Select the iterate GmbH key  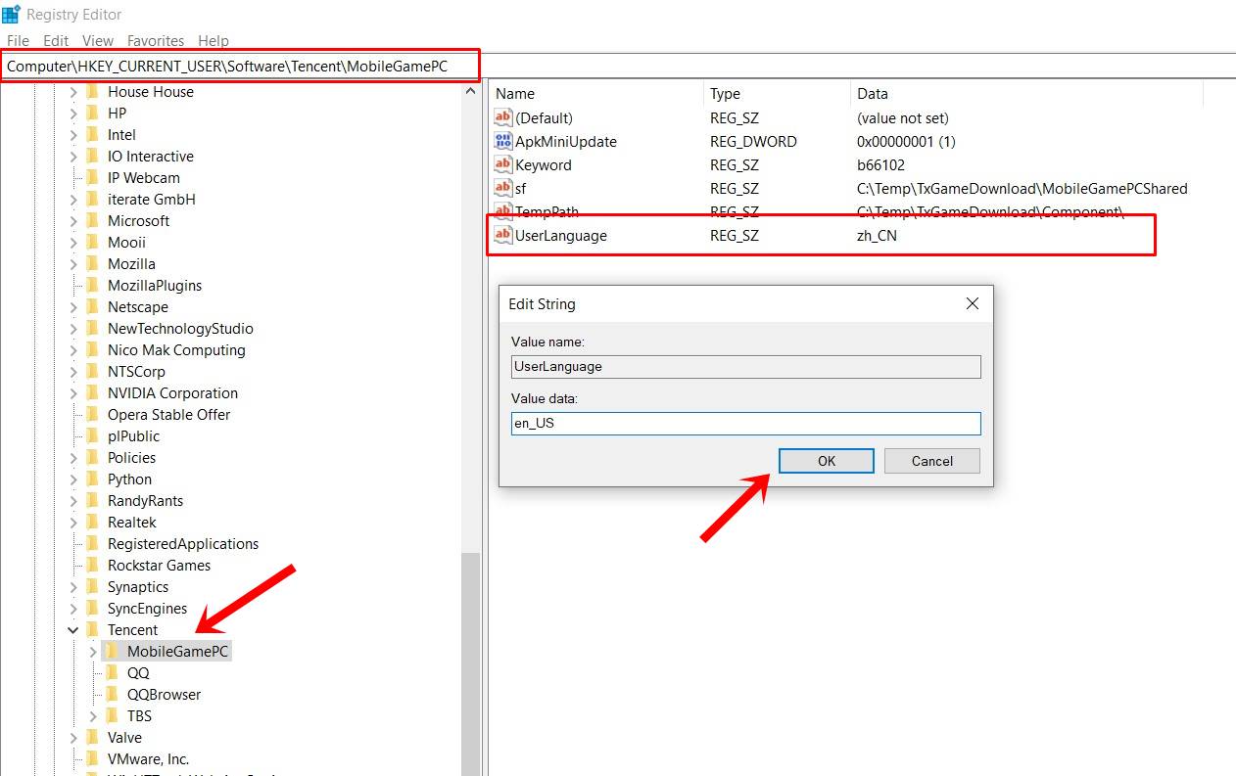(x=152, y=199)
